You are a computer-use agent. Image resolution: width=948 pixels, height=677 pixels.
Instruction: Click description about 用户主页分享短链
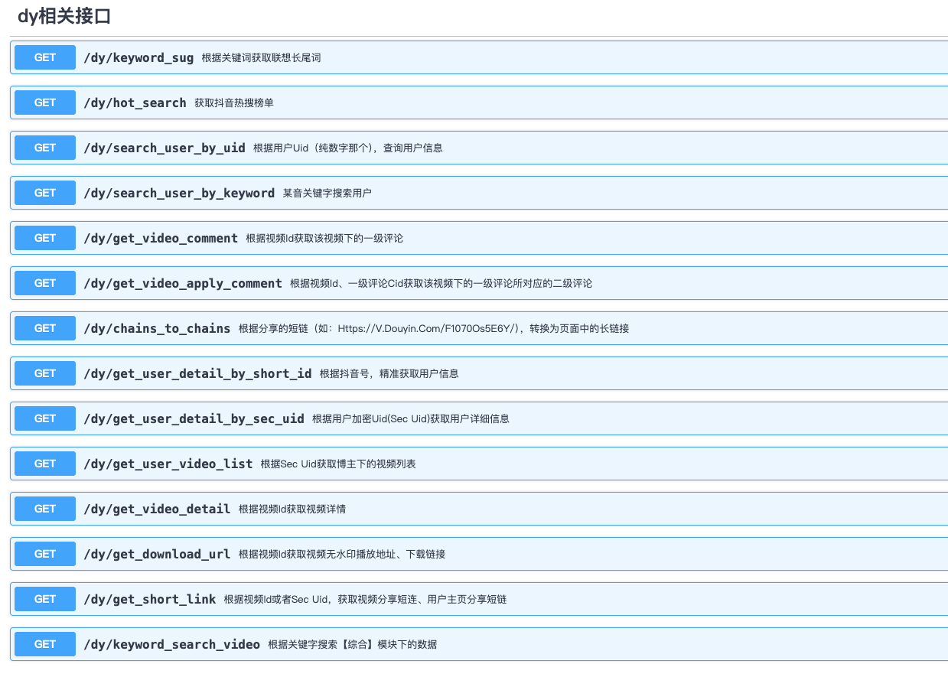click(365, 600)
